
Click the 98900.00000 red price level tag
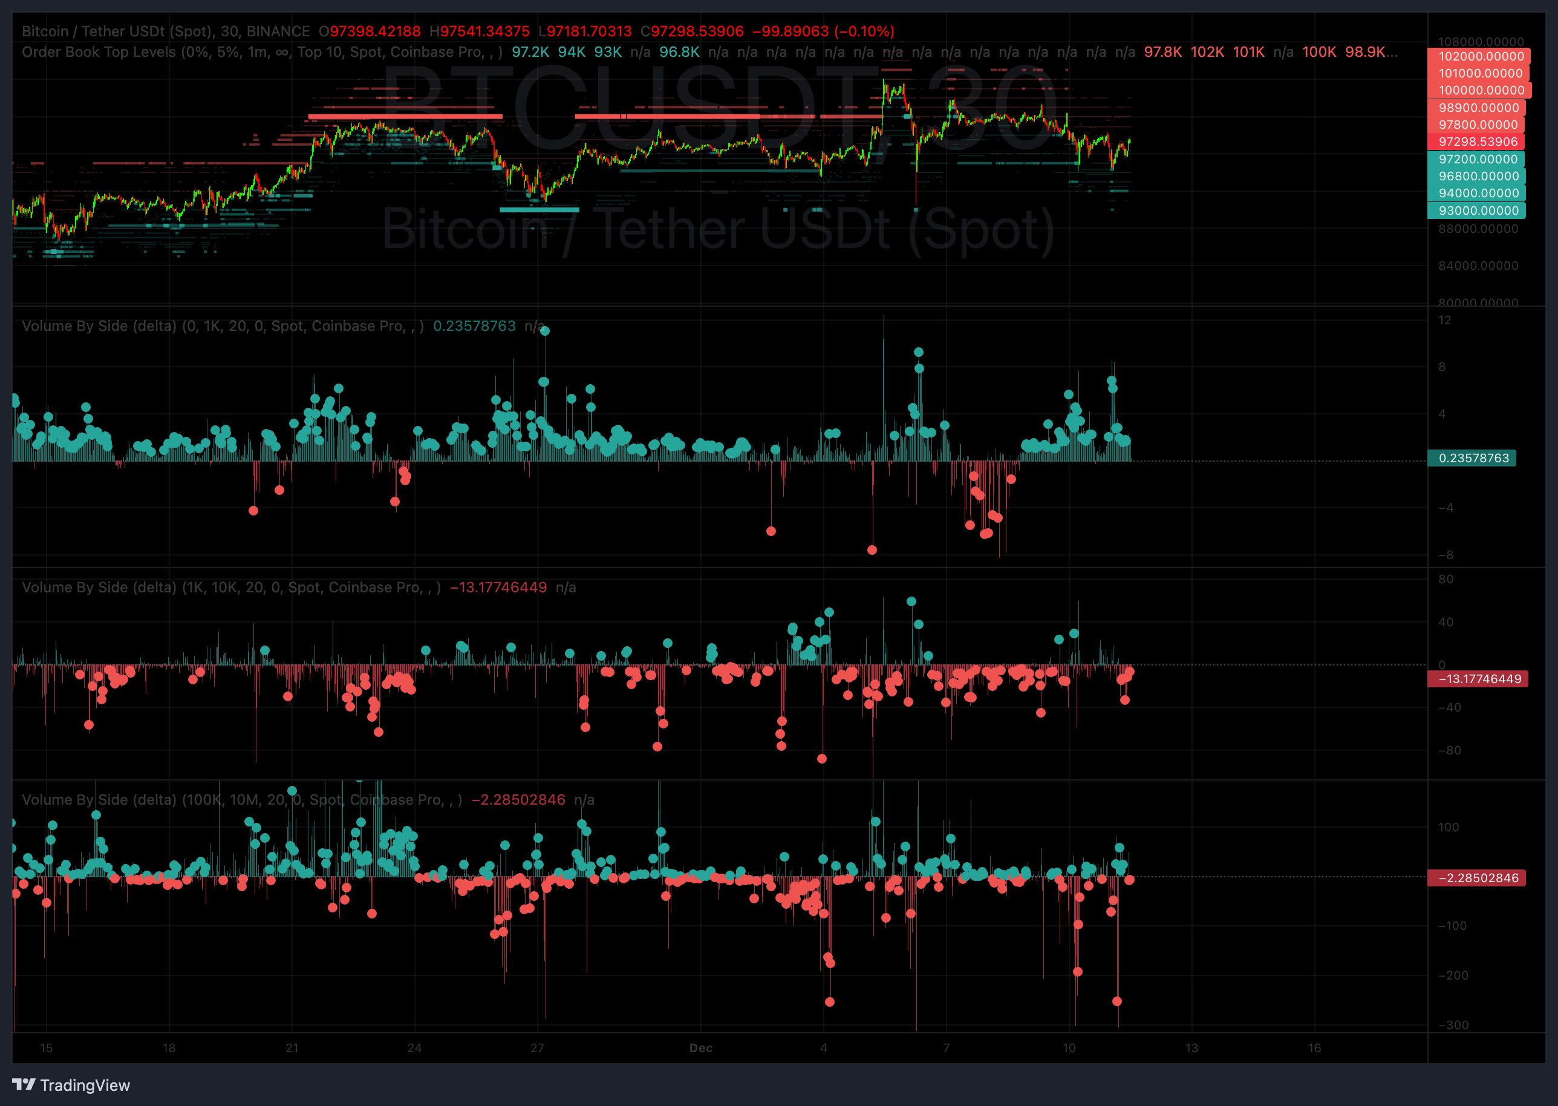point(1478,108)
